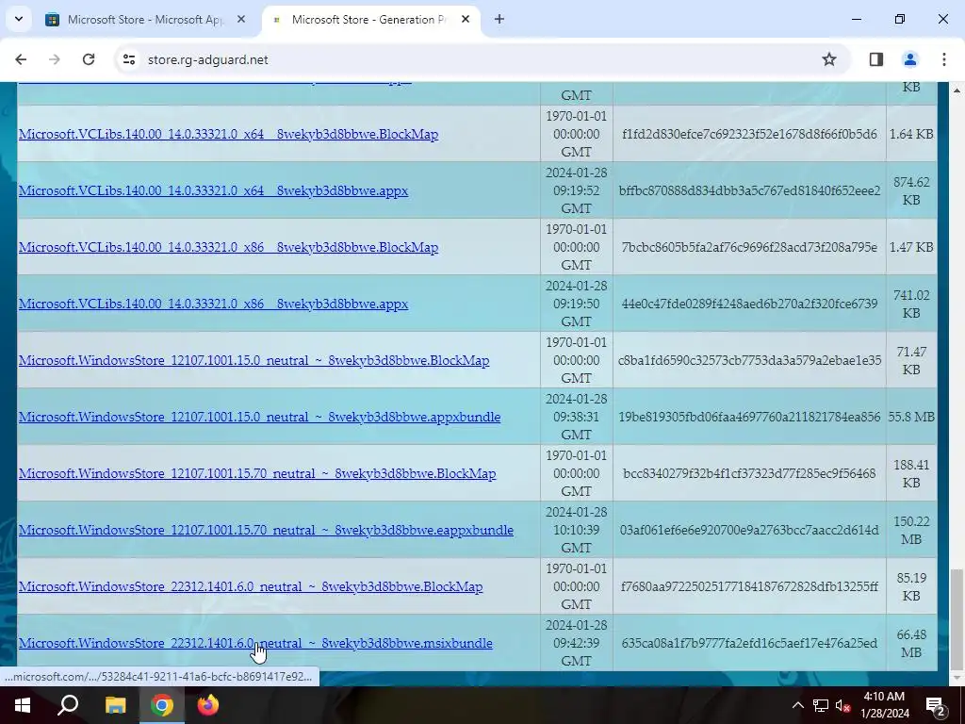Open File Explorer from the taskbar

coord(115,705)
